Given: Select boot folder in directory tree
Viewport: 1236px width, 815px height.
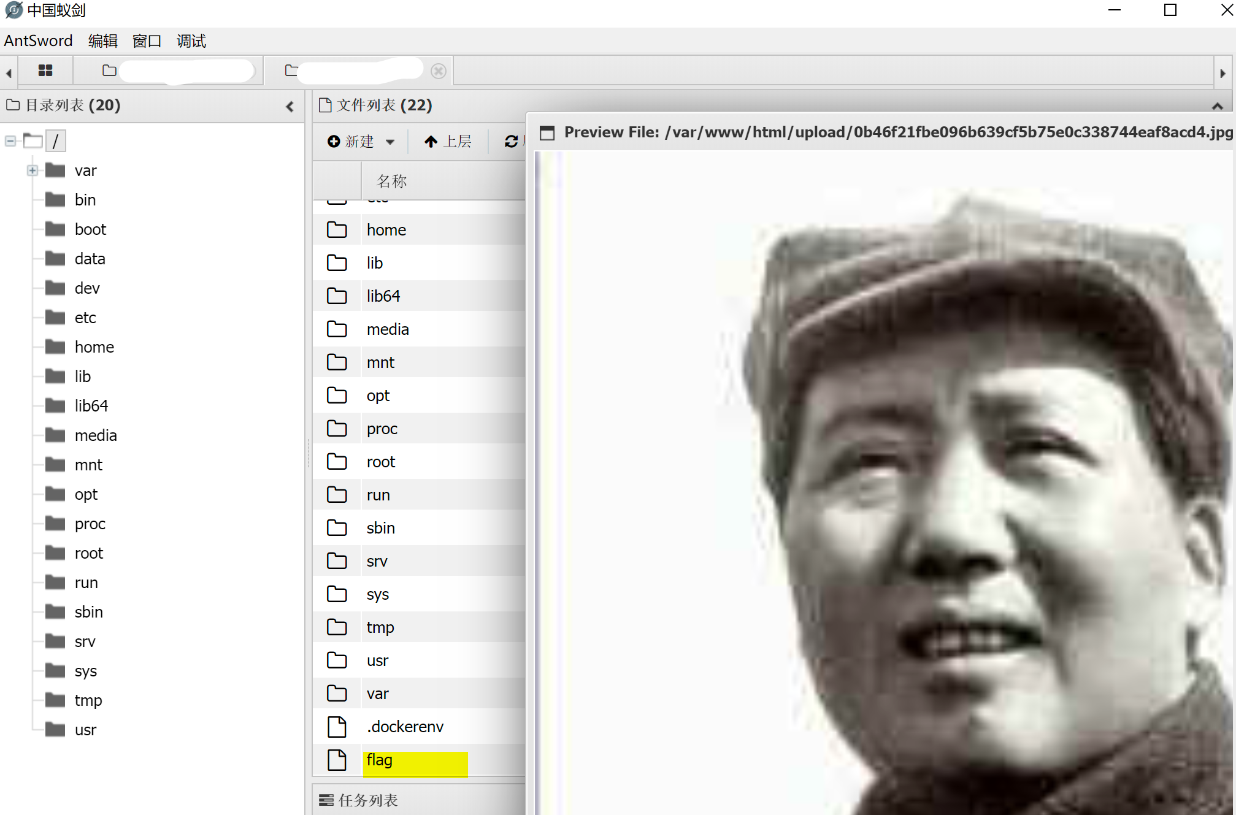Looking at the screenshot, I should tap(90, 229).
